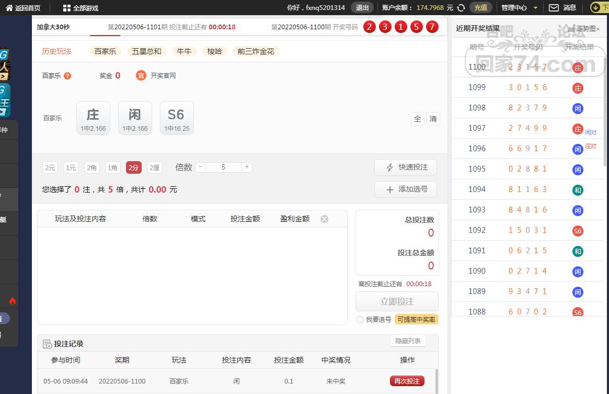Enable the chase number radio option
This screenshot has height=394, width=609.
pos(360,319)
